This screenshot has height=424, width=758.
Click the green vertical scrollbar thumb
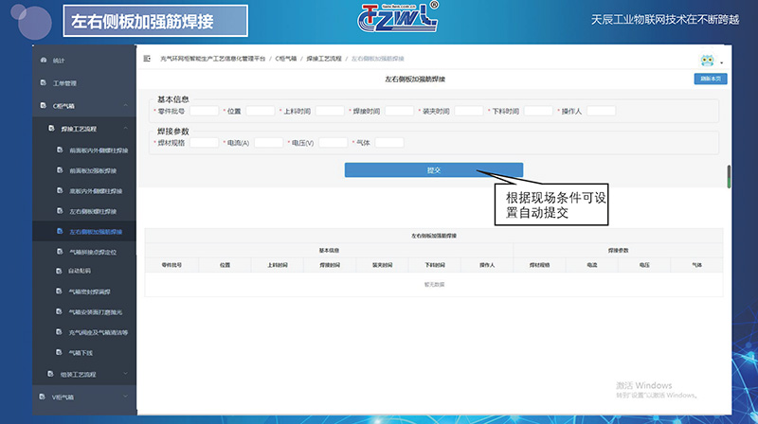(x=729, y=176)
